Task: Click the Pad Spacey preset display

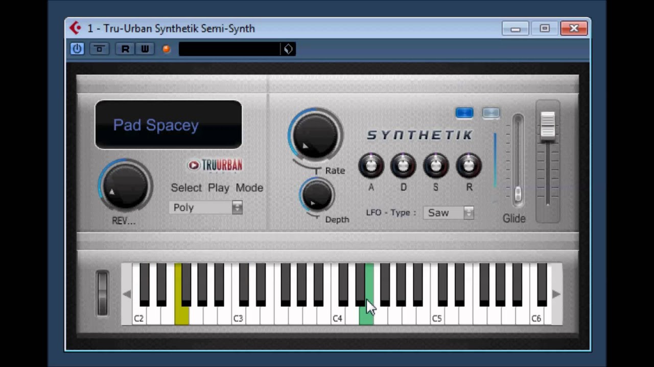Action: (x=168, y=125)
